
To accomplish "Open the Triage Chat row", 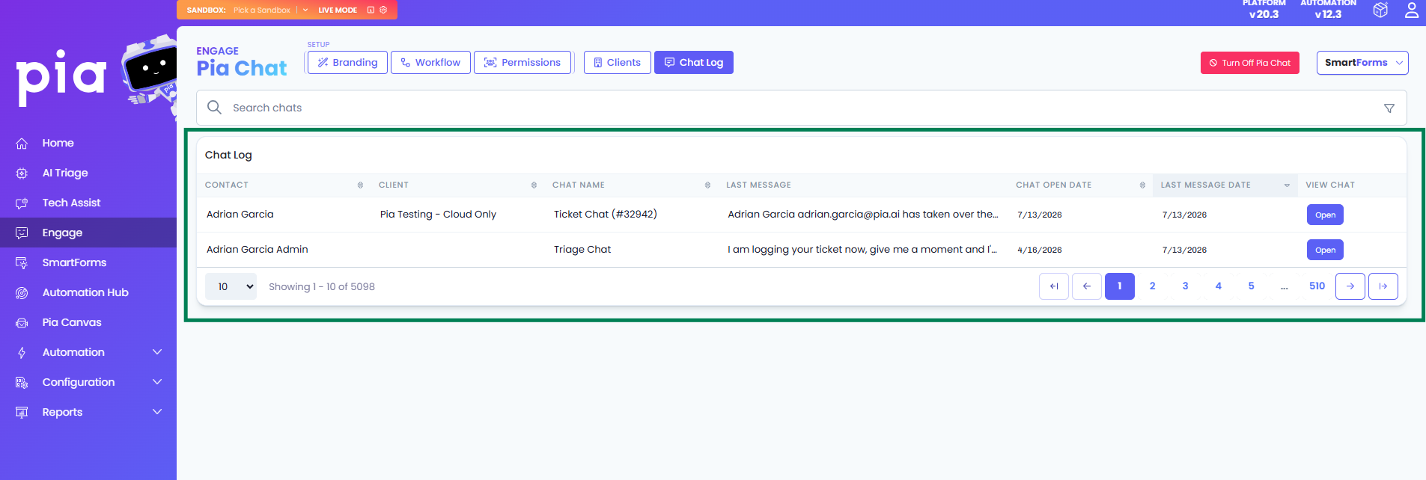I will (x=1325, y=250).
